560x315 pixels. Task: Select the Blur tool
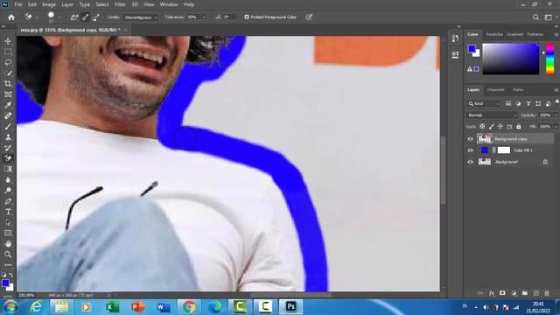point(8,179)
